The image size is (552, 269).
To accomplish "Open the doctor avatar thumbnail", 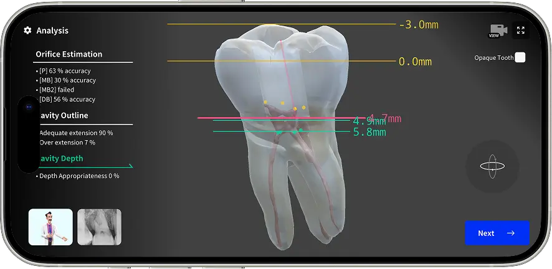I will [x=50, y=227].
